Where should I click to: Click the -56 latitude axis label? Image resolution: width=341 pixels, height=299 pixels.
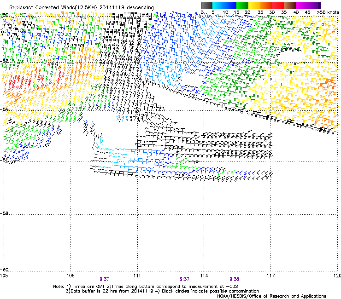click(4, 160)
